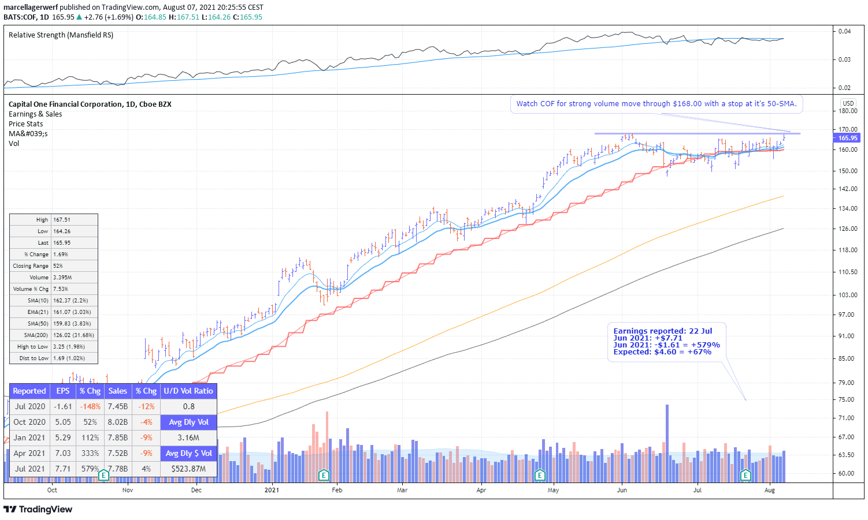Click the earnings E marker just before Feb

324,476
